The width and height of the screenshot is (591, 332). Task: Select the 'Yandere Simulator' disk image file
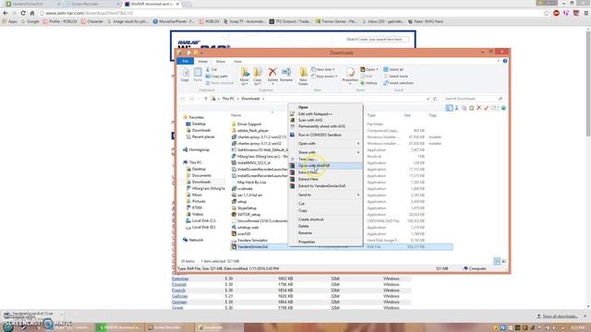tap(252, 241)
